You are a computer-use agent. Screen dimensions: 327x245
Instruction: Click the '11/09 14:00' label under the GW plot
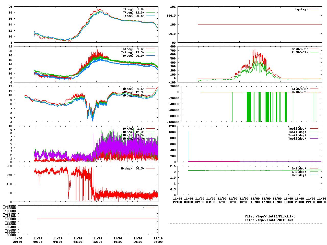[266, 200]
